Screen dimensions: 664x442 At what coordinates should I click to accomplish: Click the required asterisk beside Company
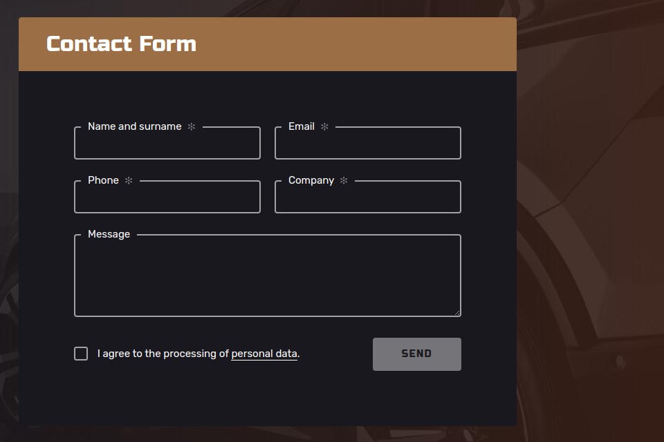pyautogui.click(x=344, y=180)
